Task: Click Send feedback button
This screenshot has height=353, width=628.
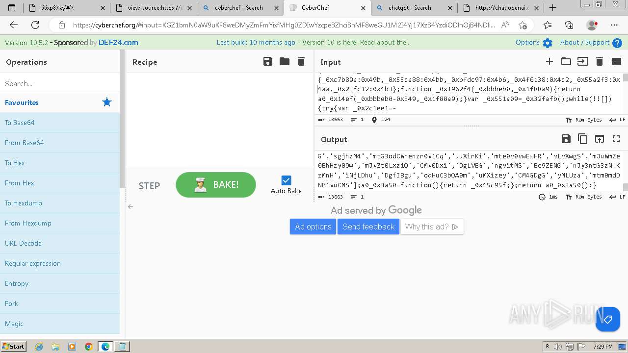Action: pos(368,227)
